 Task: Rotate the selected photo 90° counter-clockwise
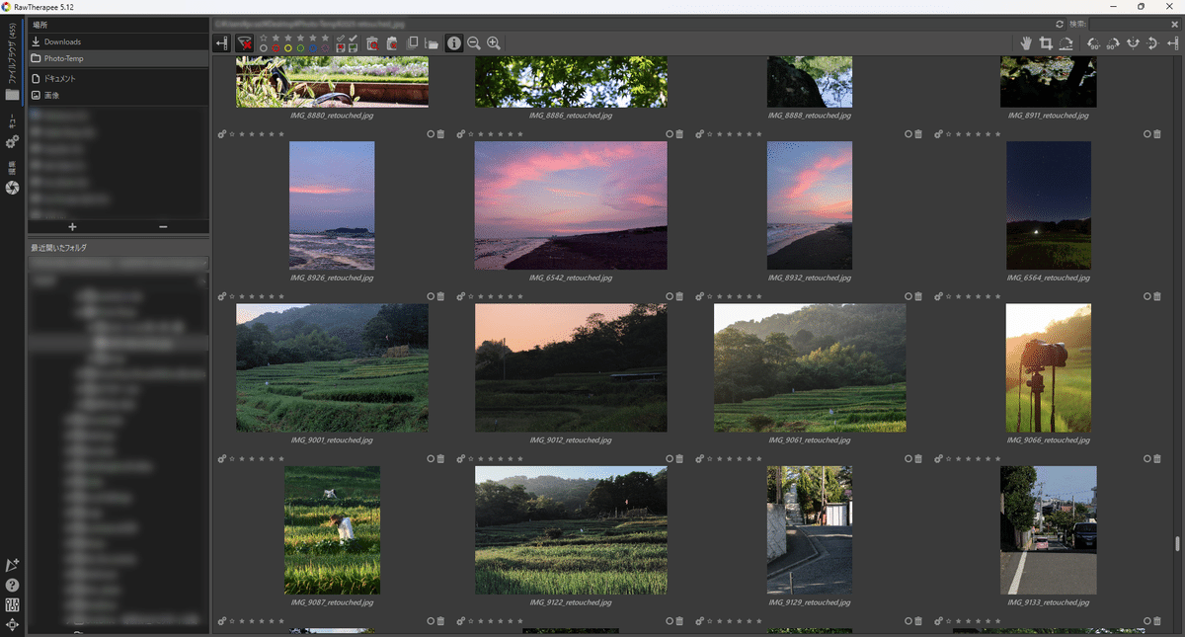1093,43
